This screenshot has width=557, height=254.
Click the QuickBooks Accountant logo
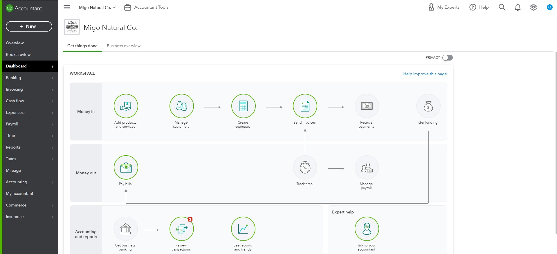pos(24,8)
